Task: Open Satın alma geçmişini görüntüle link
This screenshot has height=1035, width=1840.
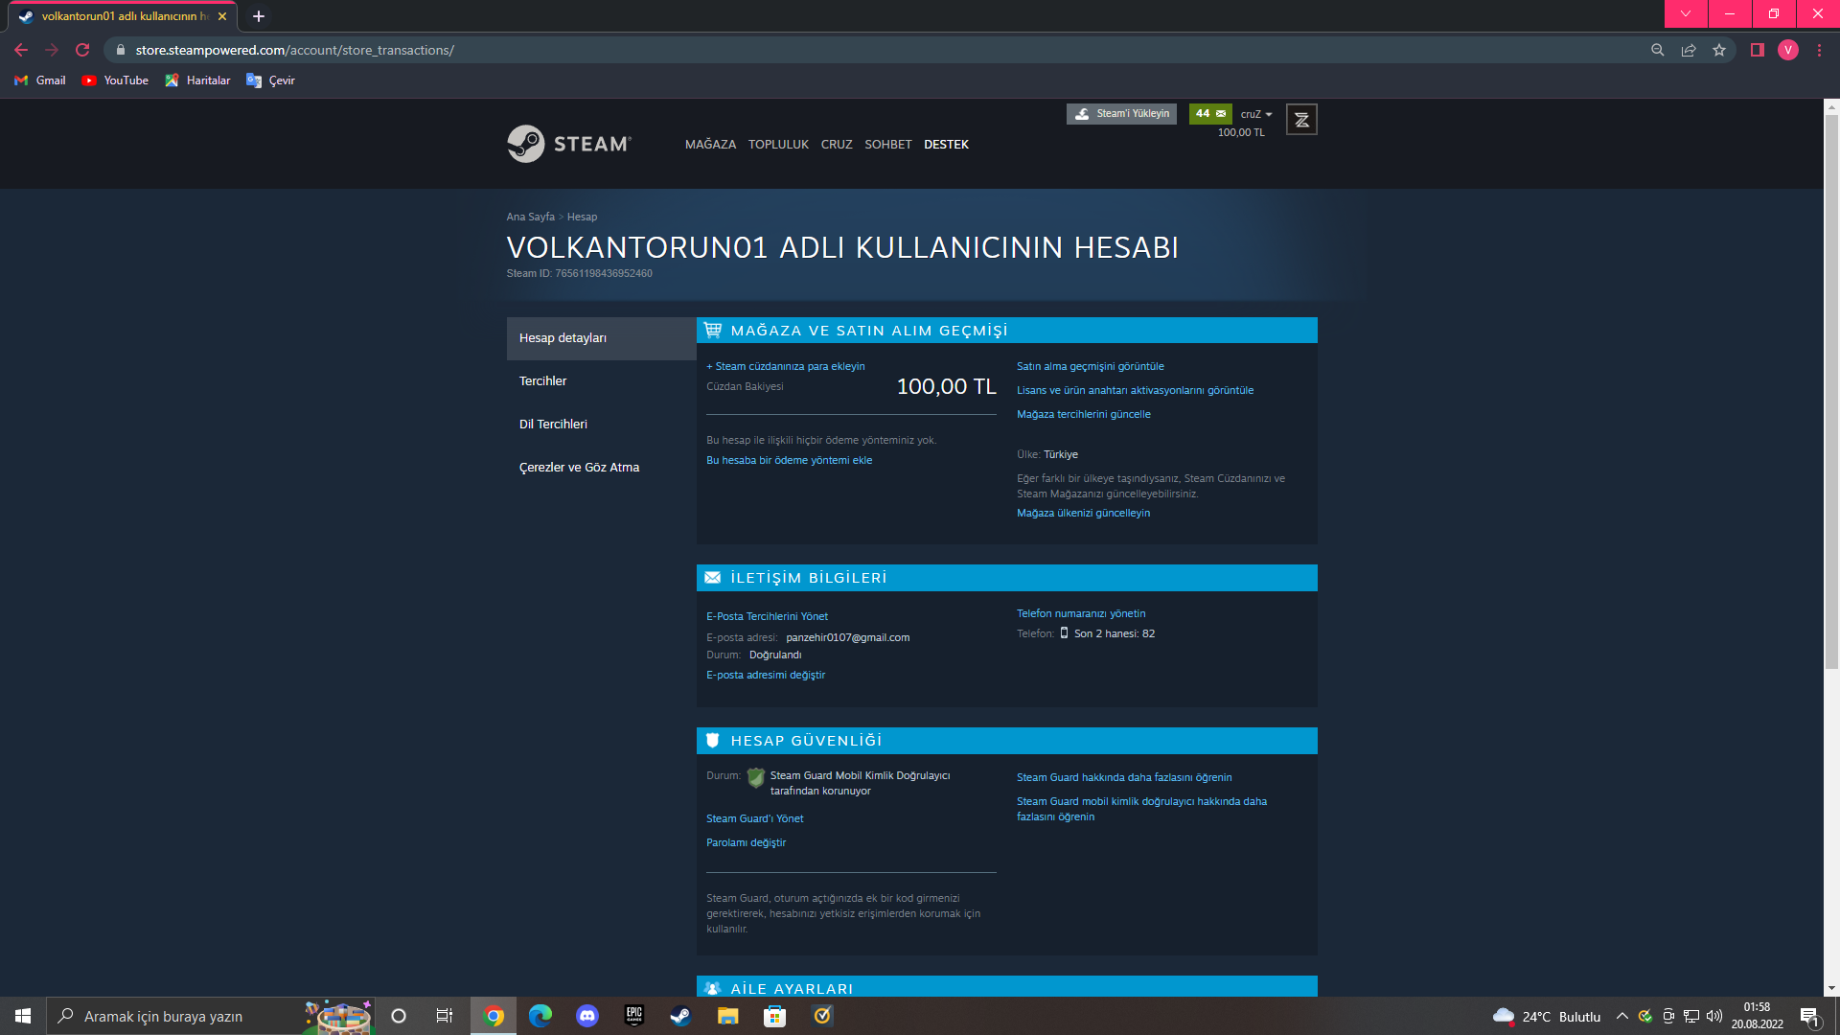Action: (x=1091, y=366)
